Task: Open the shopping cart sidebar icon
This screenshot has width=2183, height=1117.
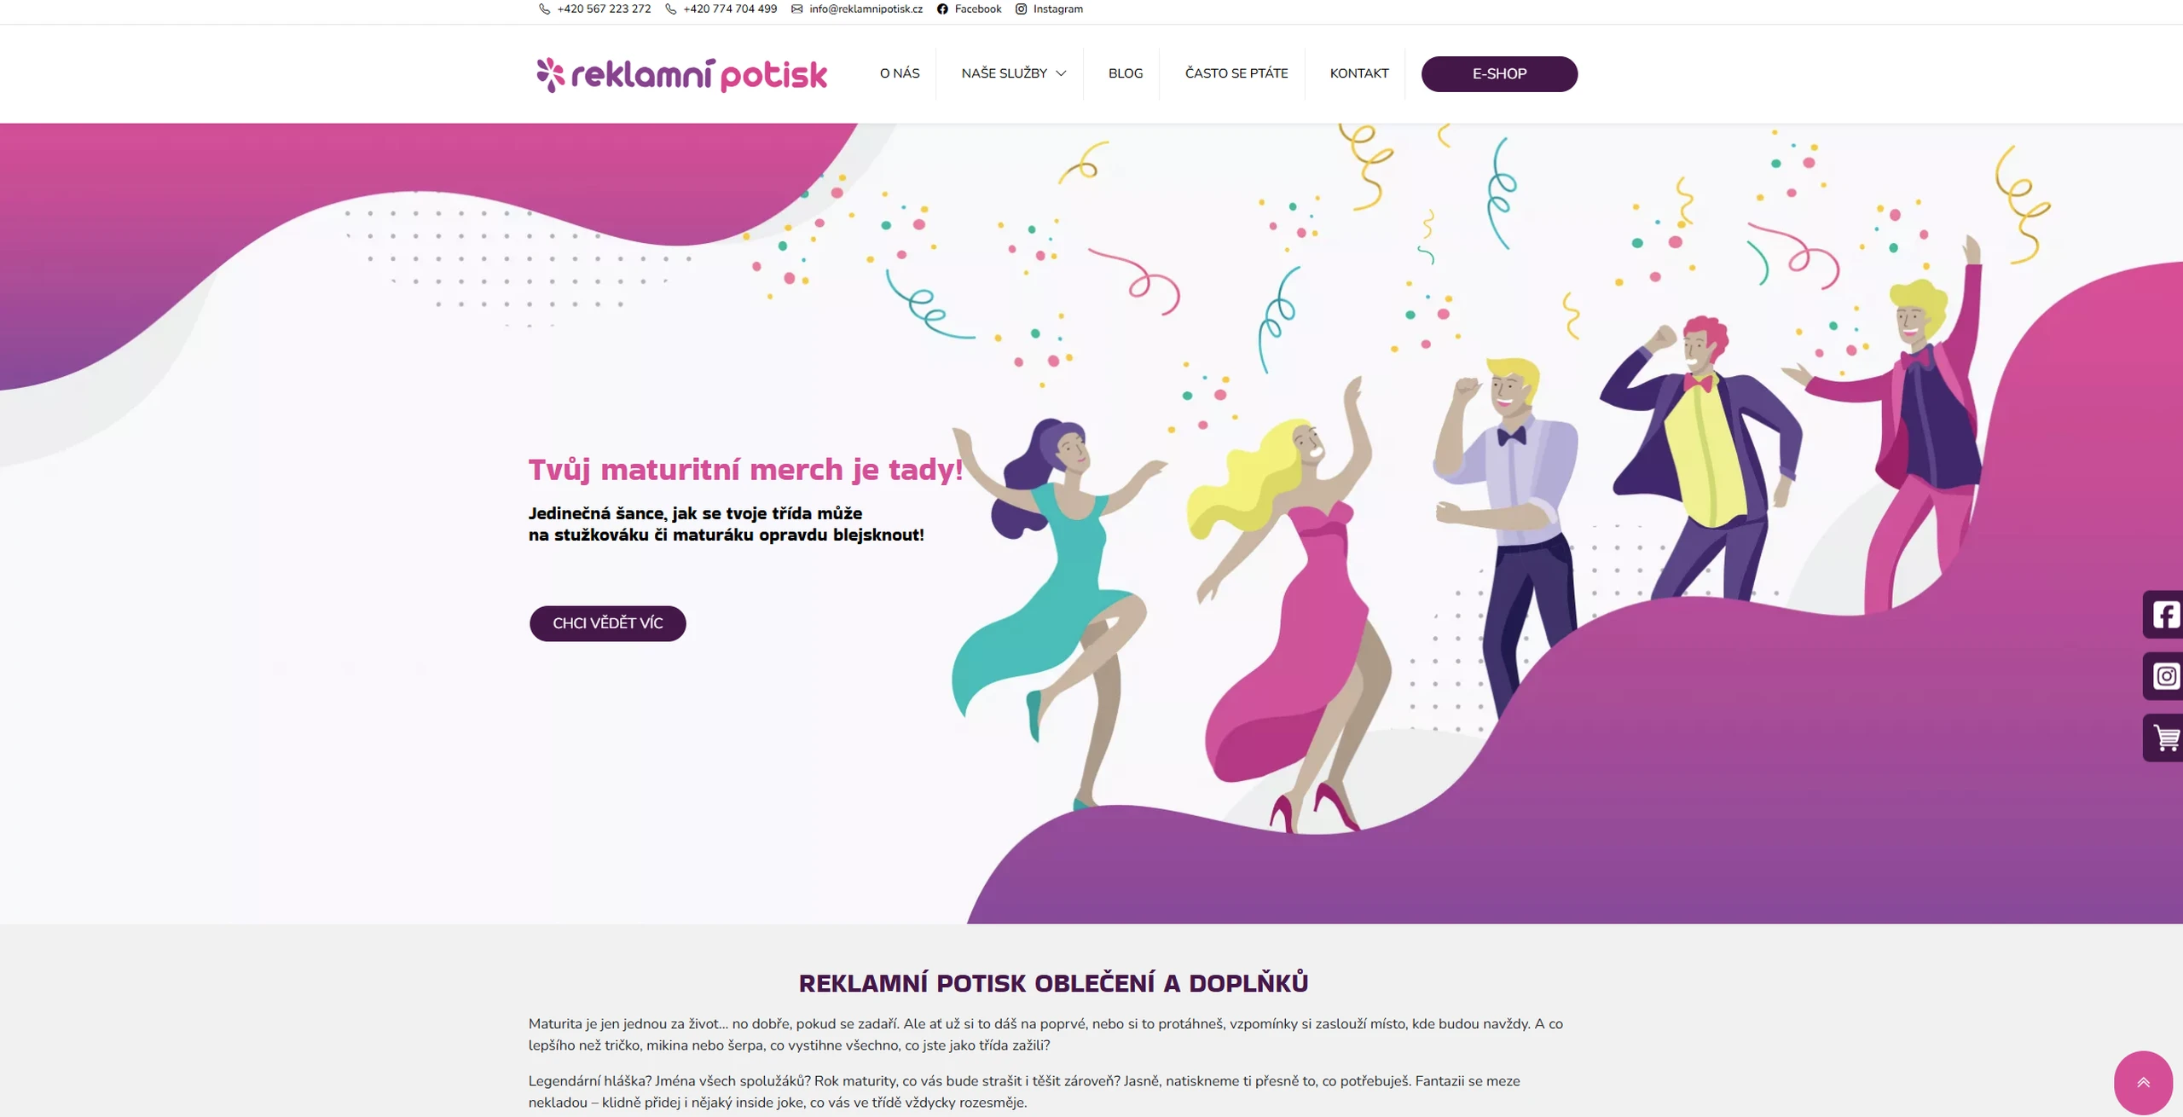Action: click(2163, 738)
